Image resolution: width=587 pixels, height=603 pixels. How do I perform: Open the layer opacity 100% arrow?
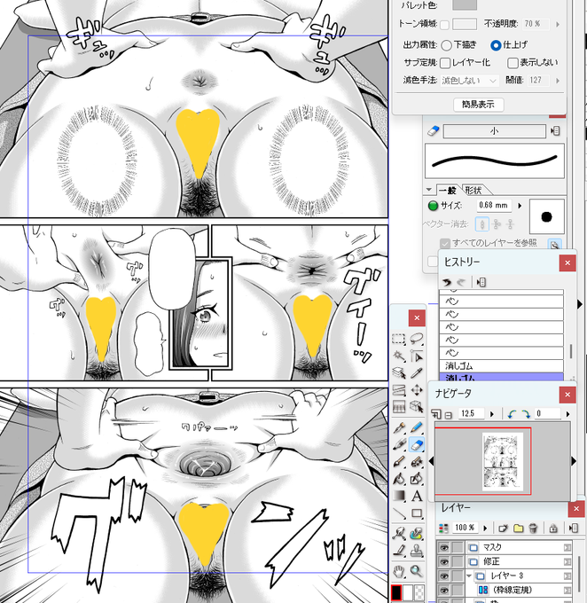[485, 528]
